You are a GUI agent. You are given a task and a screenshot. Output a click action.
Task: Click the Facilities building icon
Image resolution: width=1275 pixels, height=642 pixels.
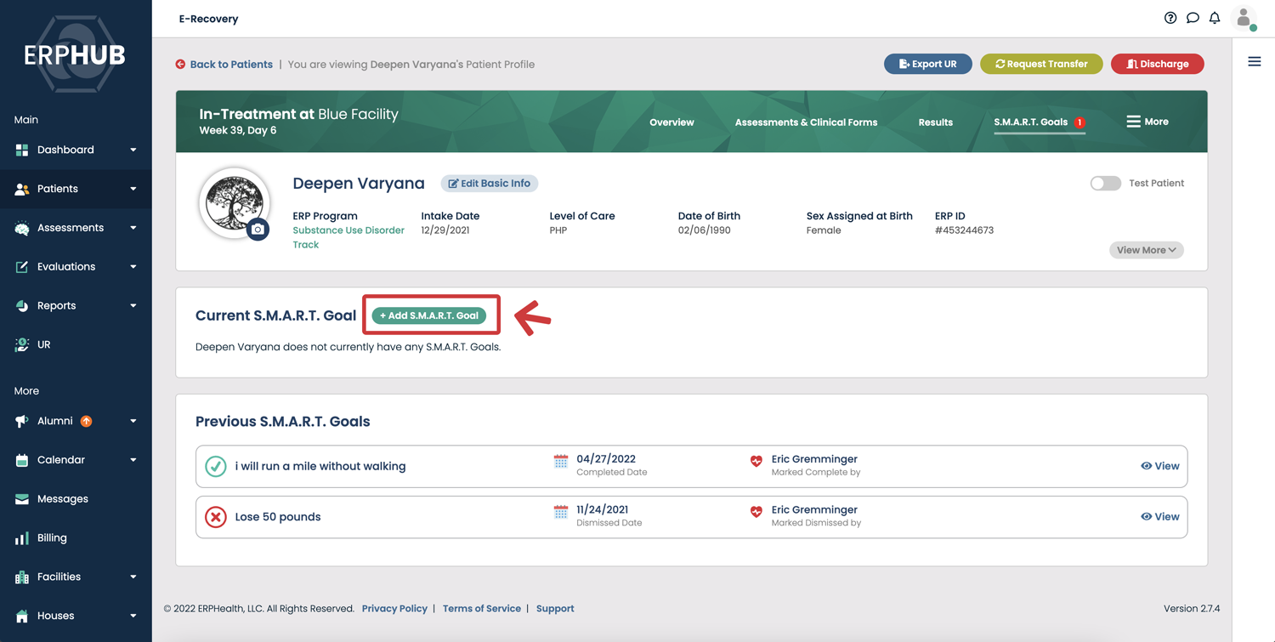coord(22,577)
